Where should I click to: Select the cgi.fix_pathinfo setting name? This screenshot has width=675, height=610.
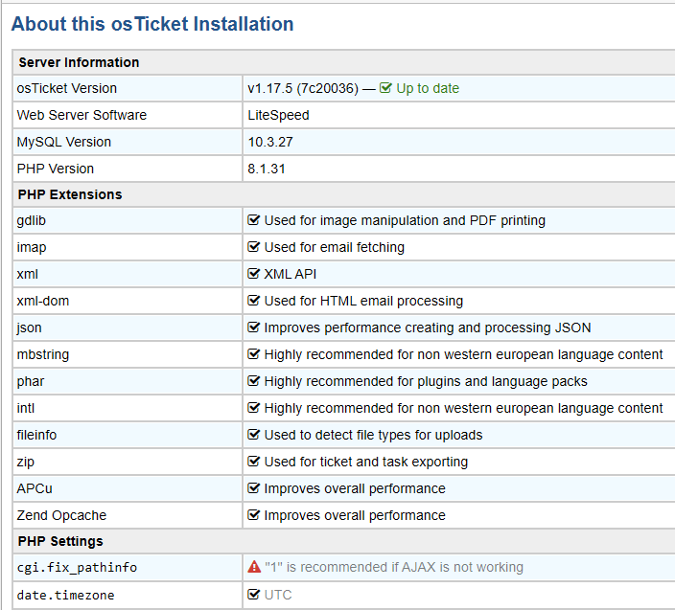pos(77,568)
